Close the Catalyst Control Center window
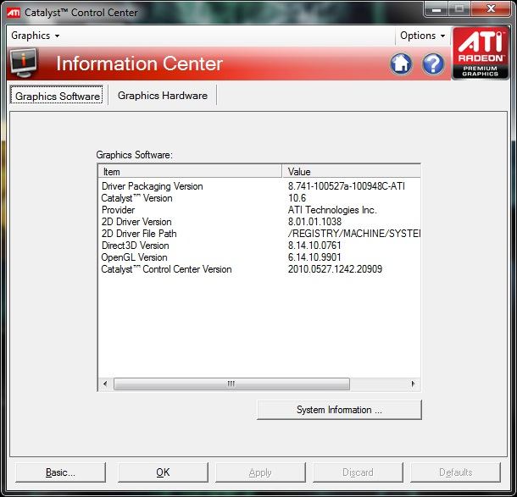The height and width of the screenshot is (497, 517). point(491,9)
